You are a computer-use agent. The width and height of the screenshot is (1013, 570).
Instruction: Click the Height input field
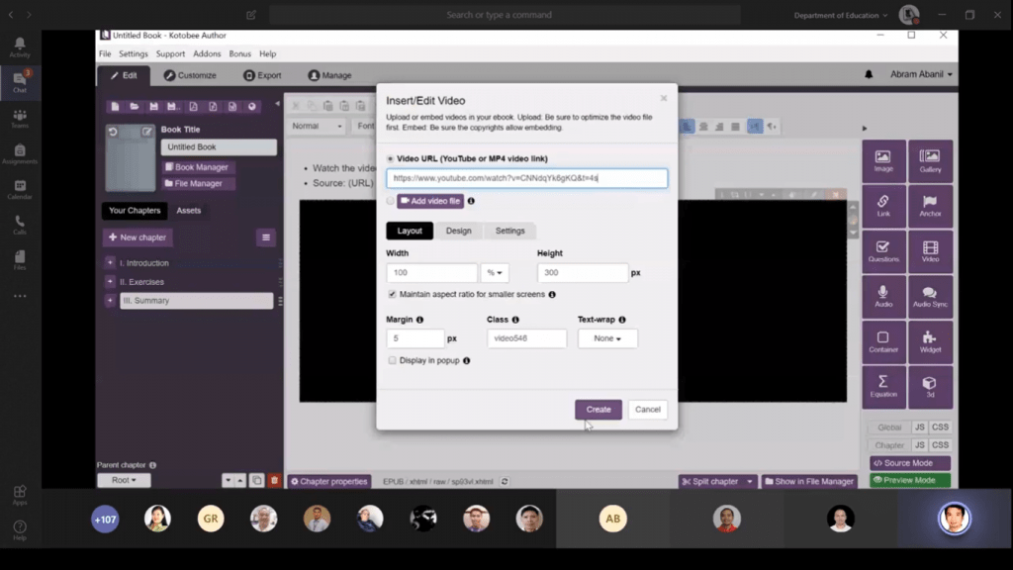tap(582, 273)
